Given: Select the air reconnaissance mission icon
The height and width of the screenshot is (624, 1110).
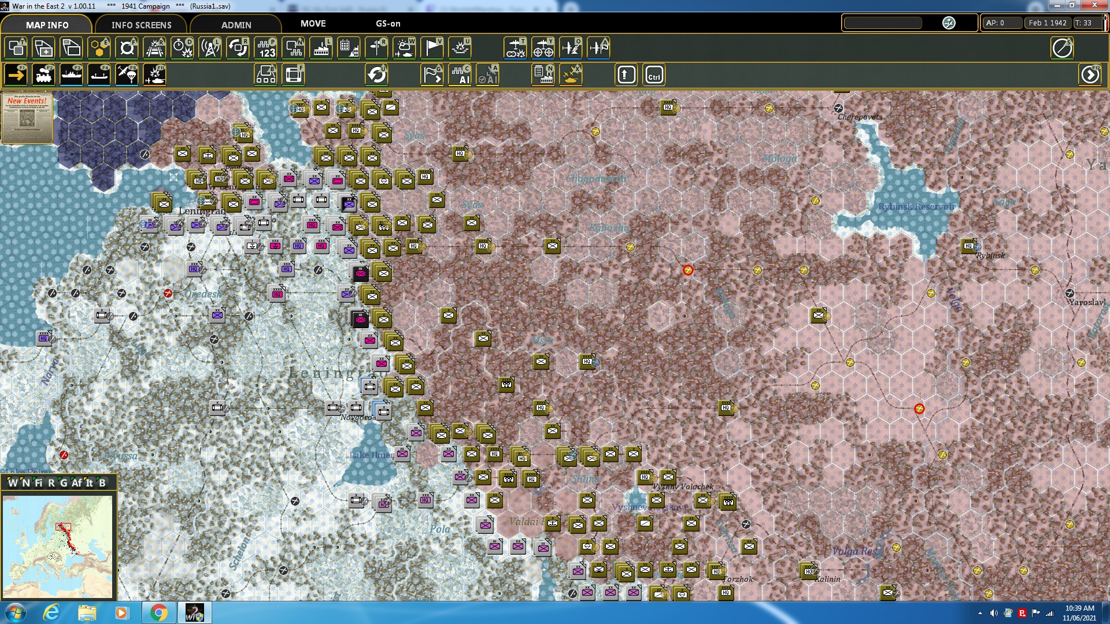Looking at the screenshot, I should [571, 49].
